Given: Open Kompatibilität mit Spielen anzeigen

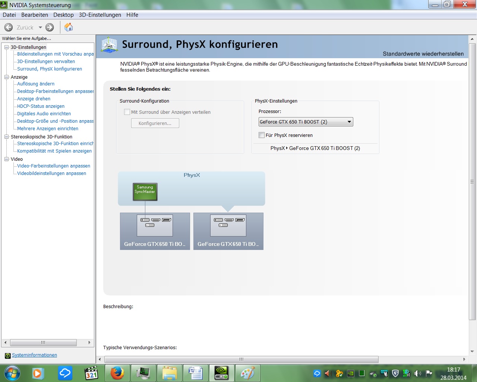Looking at the screenshot, I should coord(54,151).
